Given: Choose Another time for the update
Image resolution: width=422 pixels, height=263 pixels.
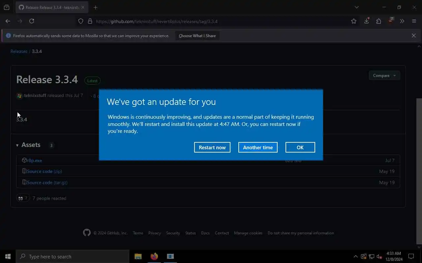Looking at the screenshot, I should (x=258, y=147).
